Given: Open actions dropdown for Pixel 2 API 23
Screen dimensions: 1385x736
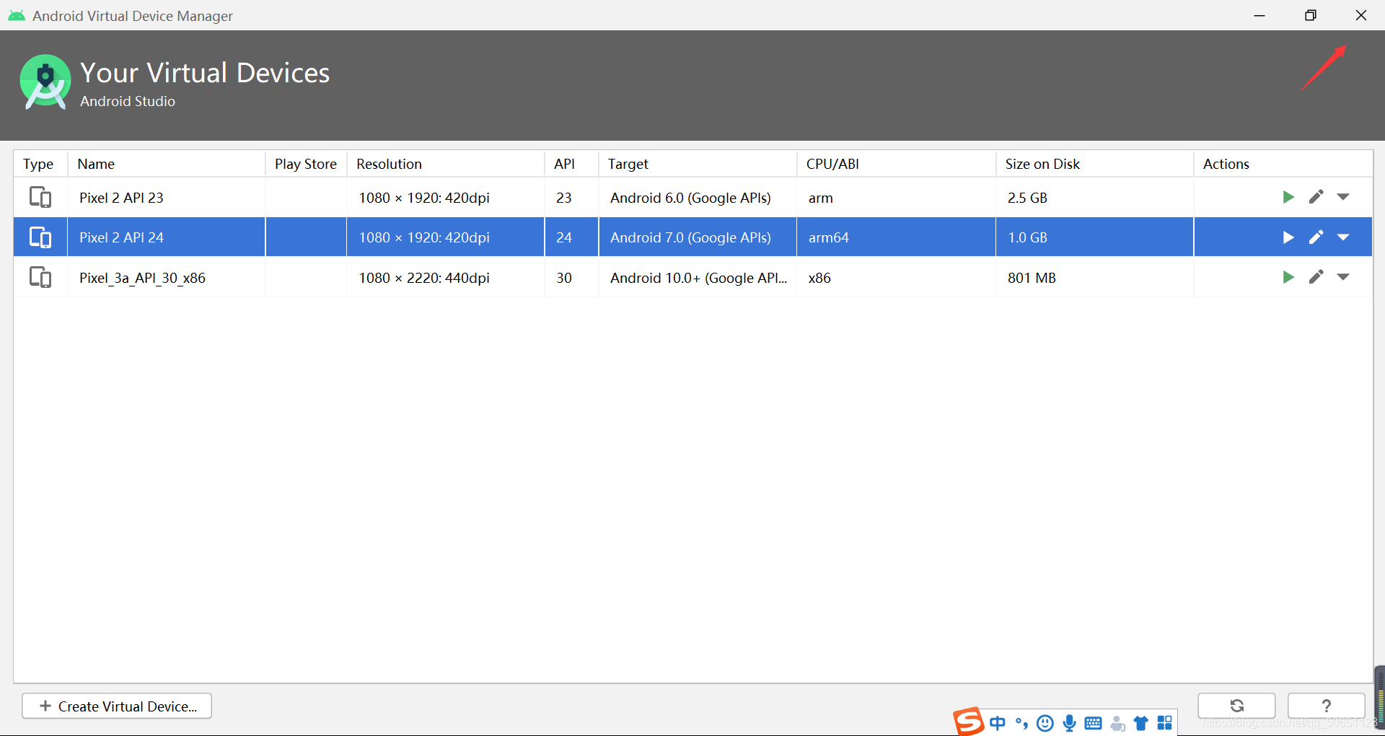Looking at the screenshot, I should pos(1343,197).
